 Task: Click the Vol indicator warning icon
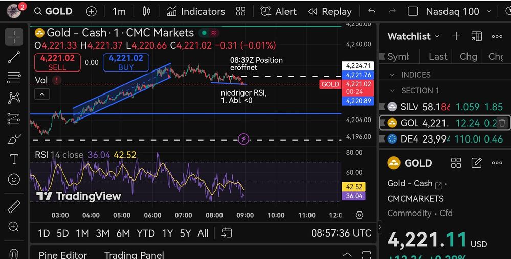point(57,80)
